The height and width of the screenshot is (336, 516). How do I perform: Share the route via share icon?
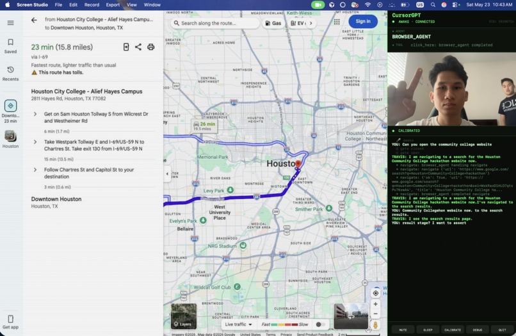(138, 47)
